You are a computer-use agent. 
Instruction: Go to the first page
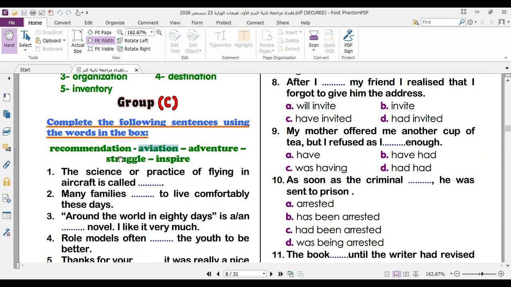coord(209,274)
